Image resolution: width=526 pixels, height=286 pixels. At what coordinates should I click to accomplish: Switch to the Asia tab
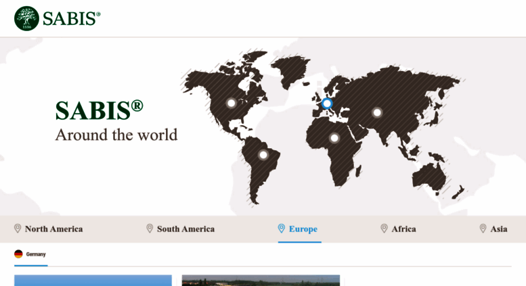(x=494, y=229)
